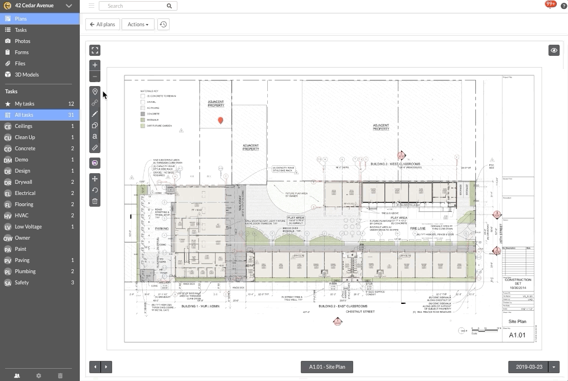Enter fullscreen plan view
Viewport: 568px width, 381px height.
(x=95, y=50)
